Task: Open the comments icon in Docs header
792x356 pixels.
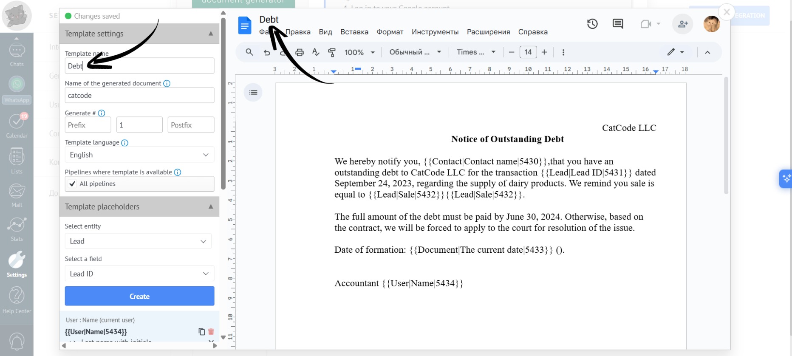Action: [618, 24]
